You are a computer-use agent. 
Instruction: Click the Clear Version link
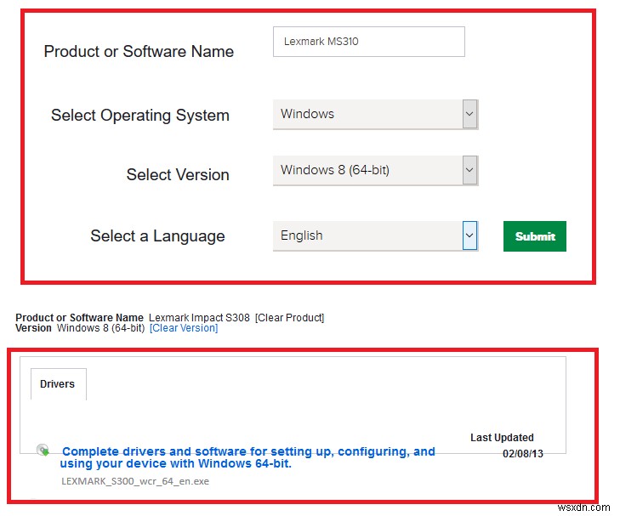[x=184, y=328]
